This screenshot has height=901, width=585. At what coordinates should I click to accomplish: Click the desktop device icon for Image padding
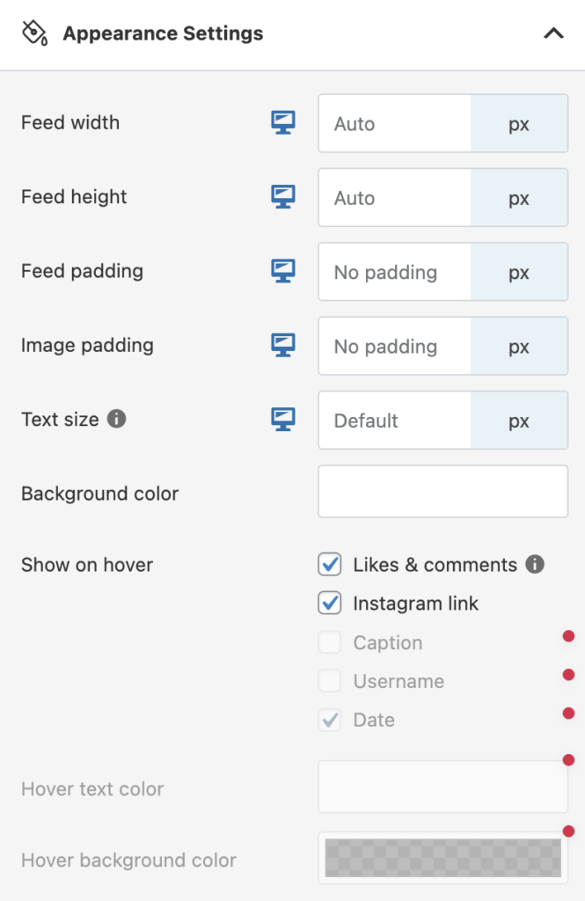point(282,345)
